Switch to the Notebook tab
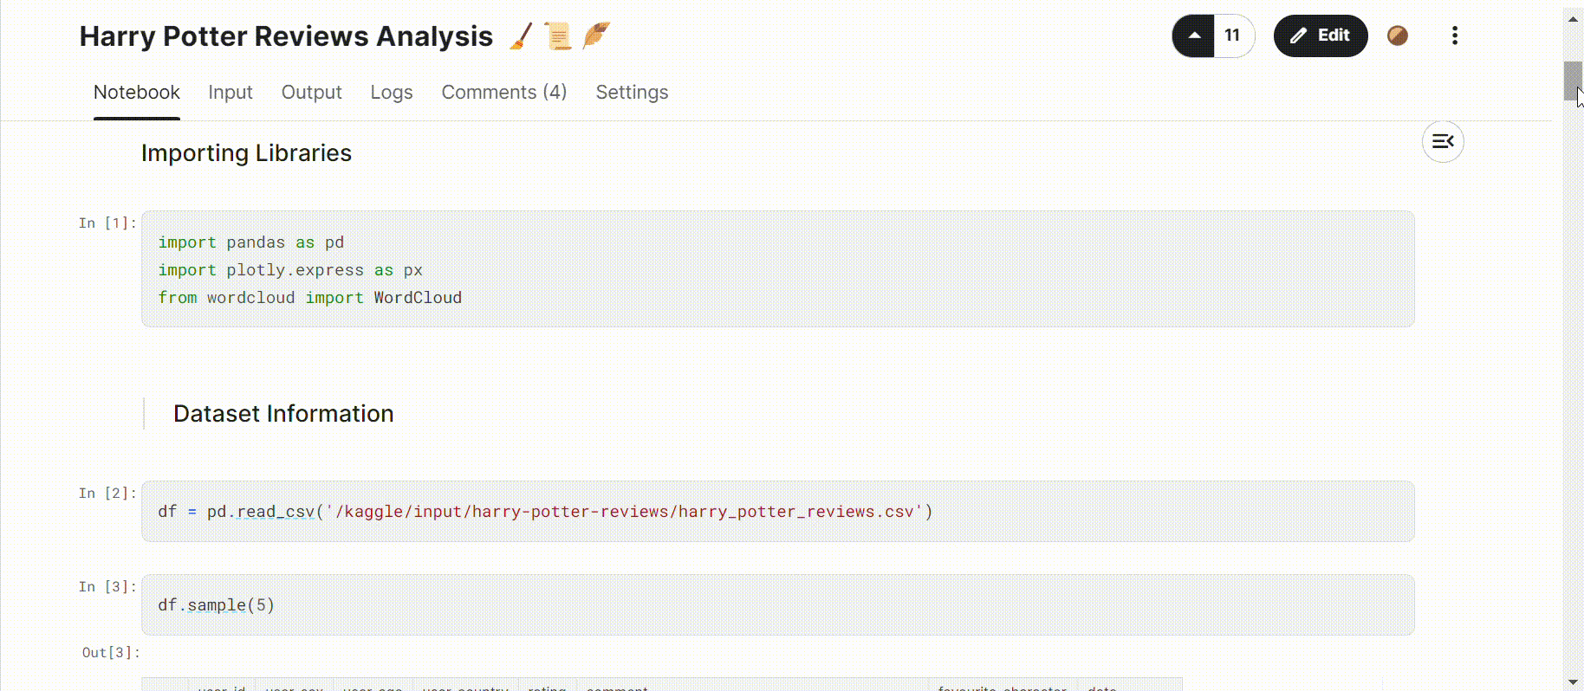Image resolution: width=1584 pixels, height=691 pixels. [137, 93]
